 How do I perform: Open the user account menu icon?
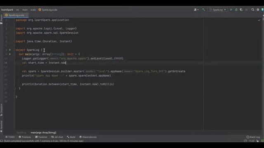[196, 10]
